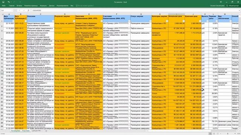Open the Файл menu

(x=4, y=6)
